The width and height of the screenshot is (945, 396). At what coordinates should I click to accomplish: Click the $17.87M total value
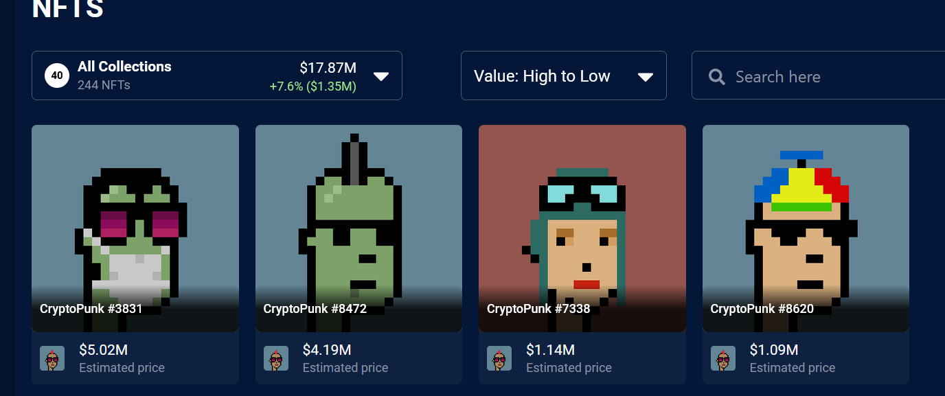(x=328, y=68)
